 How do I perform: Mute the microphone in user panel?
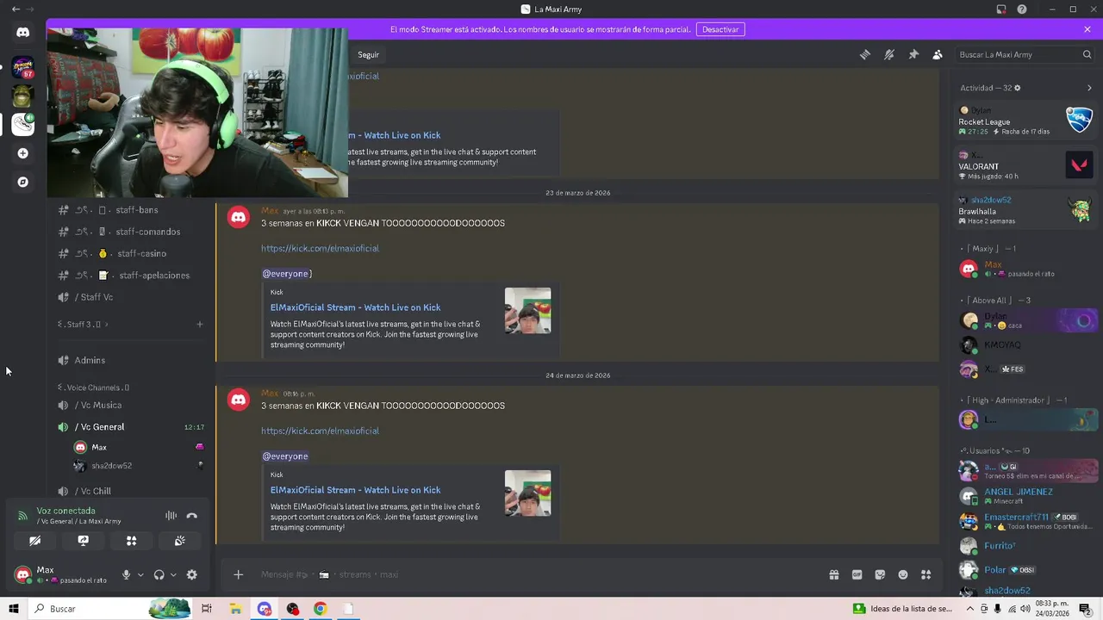(126, 575)
